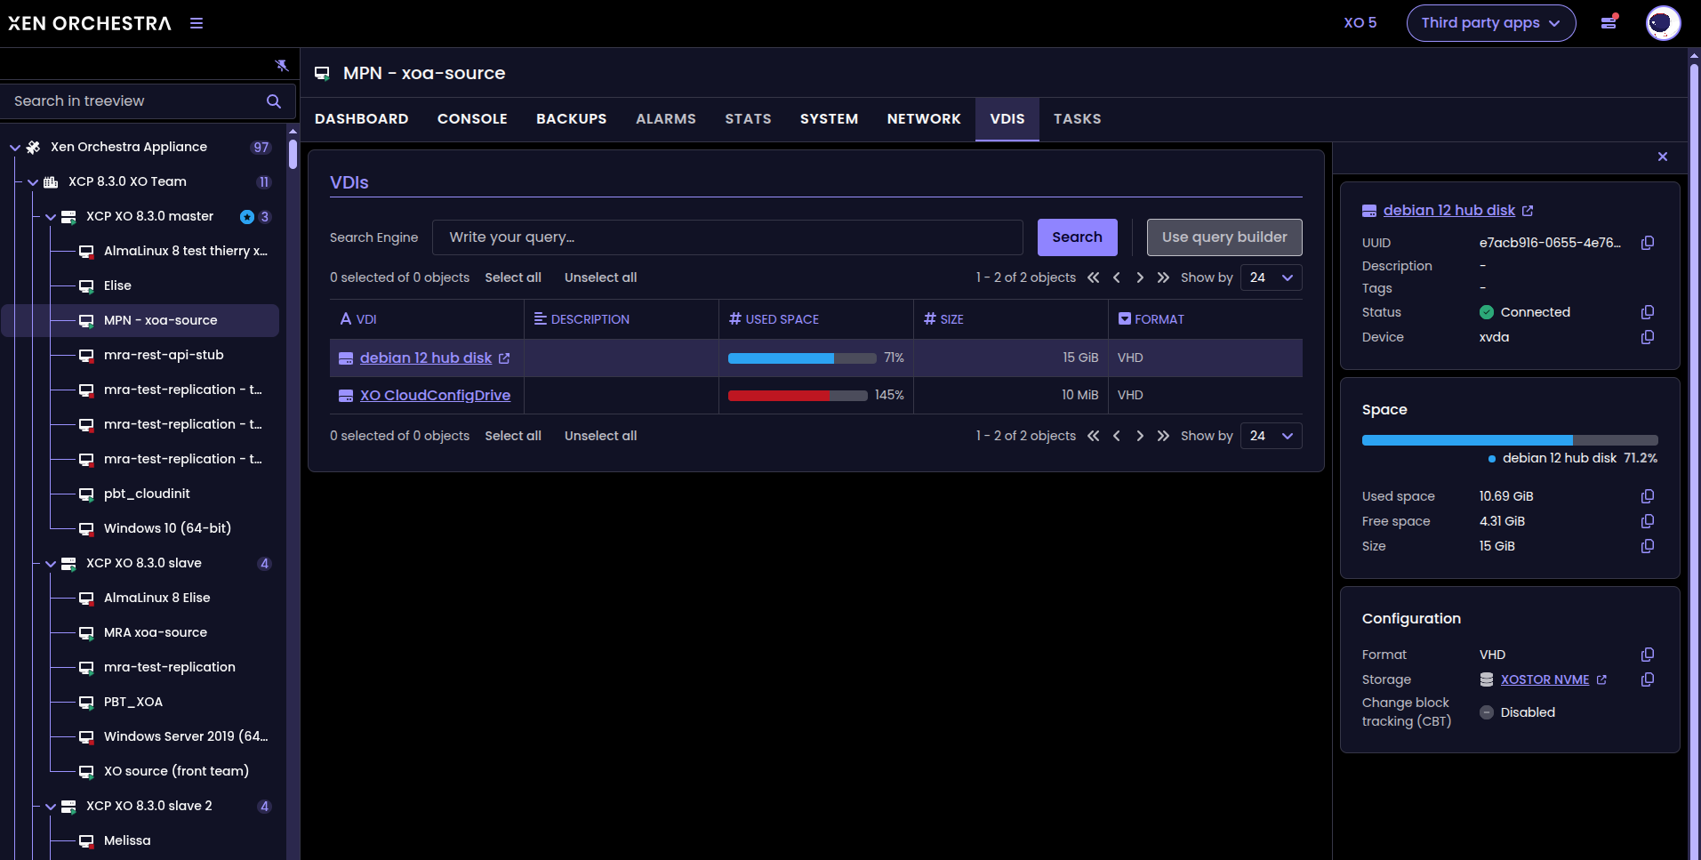Open the XOSTOR NVME storage link
This screenshot has width=1701, height=860.
(x=1545, y=679)
